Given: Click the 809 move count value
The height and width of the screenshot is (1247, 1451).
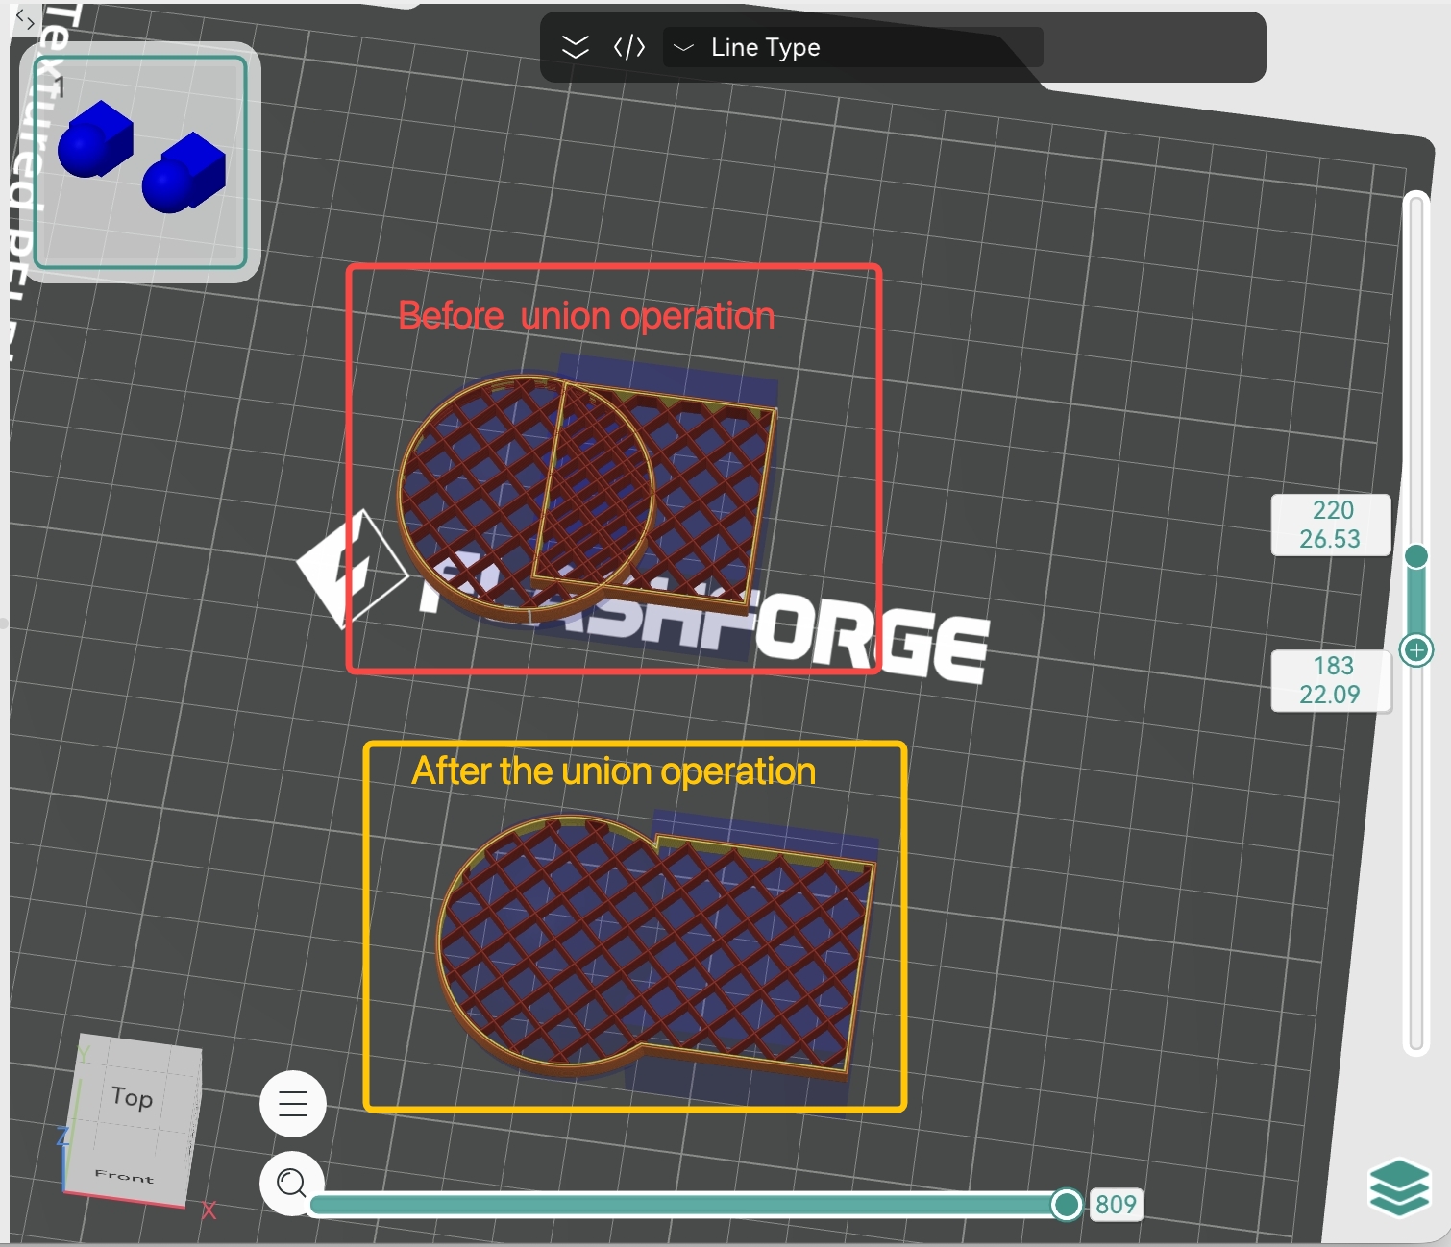Looking at the screenshot, I should pyautogui.click(x=1116, y=1205).
